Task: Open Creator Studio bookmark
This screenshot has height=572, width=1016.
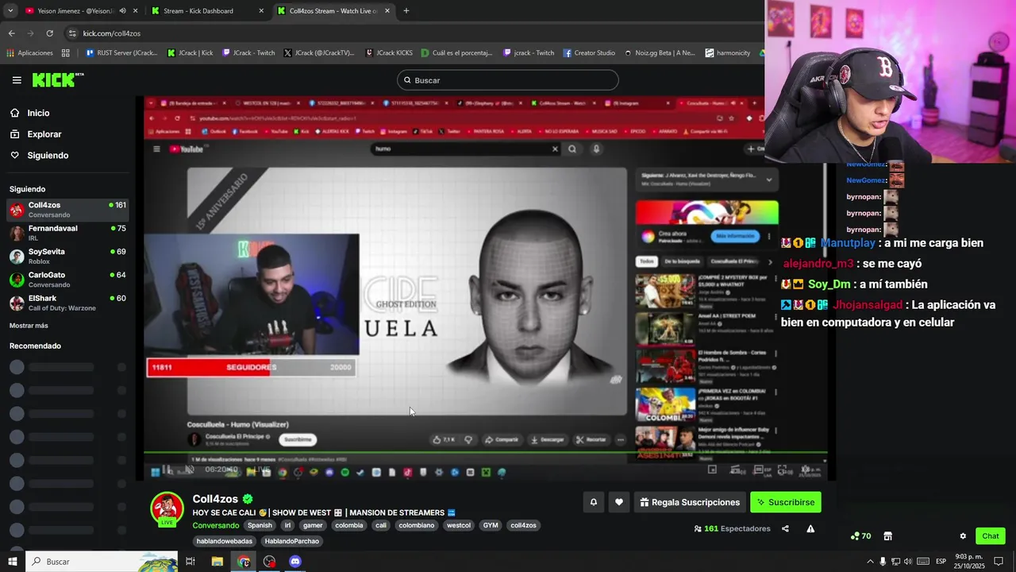Action: point(590,53)
